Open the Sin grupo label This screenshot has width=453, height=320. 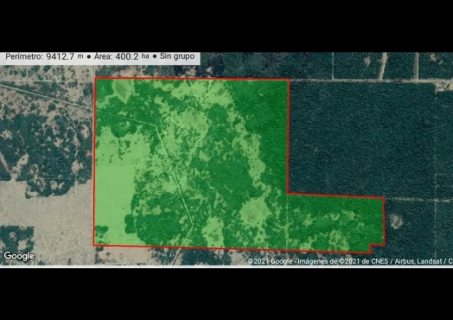[x=177, y=56]
